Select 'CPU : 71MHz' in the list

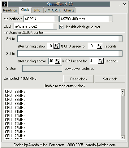[15, 112]
